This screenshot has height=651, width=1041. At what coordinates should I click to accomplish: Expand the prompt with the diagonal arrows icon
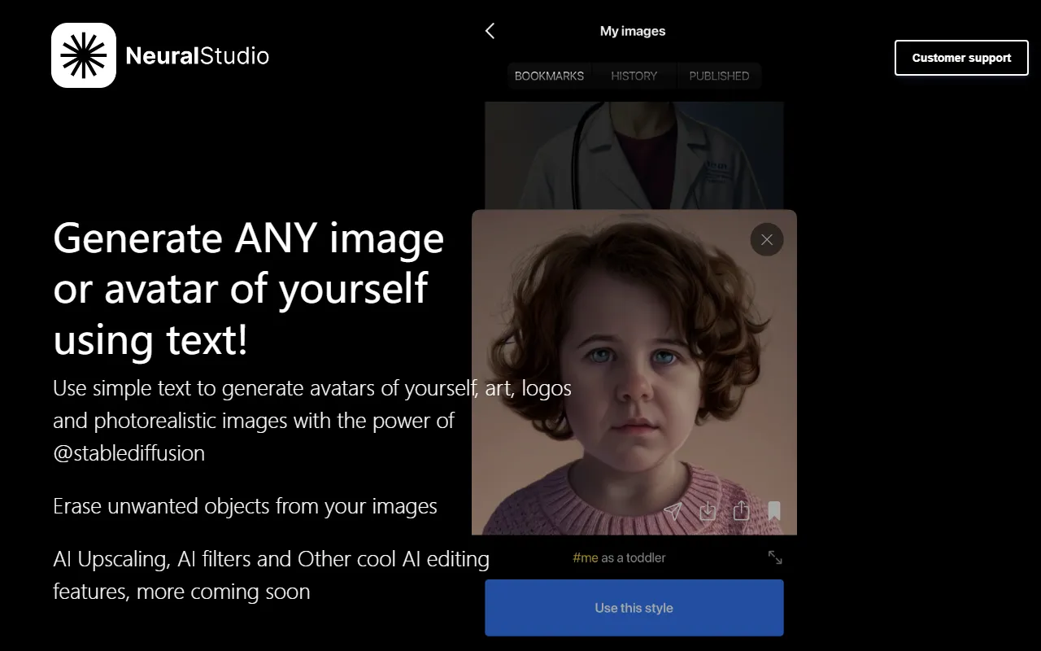(774, 557)
